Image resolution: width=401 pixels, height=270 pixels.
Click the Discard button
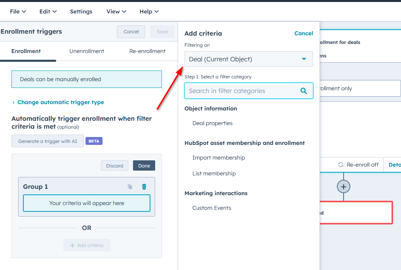point(114,165)
